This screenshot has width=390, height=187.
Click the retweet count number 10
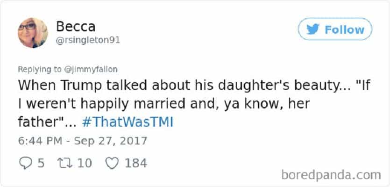(85, 163)
